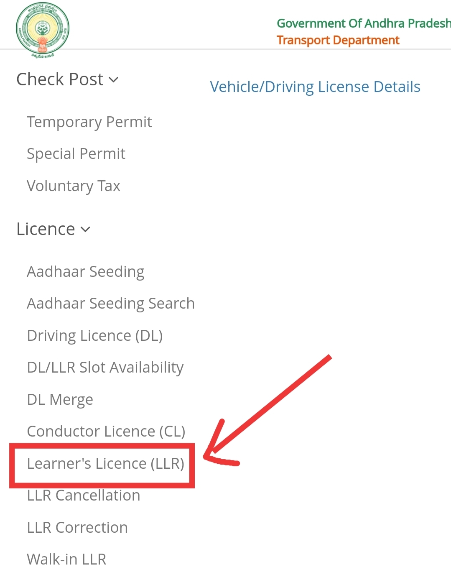Viewport: 451px width, 585px height.
Task: Select the highlighted Learner's Licence (LLR) option
Action: (x=106, y=463)
